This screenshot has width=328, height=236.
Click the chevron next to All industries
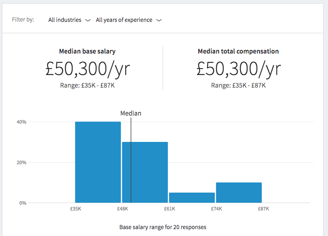tap(88, 20)
